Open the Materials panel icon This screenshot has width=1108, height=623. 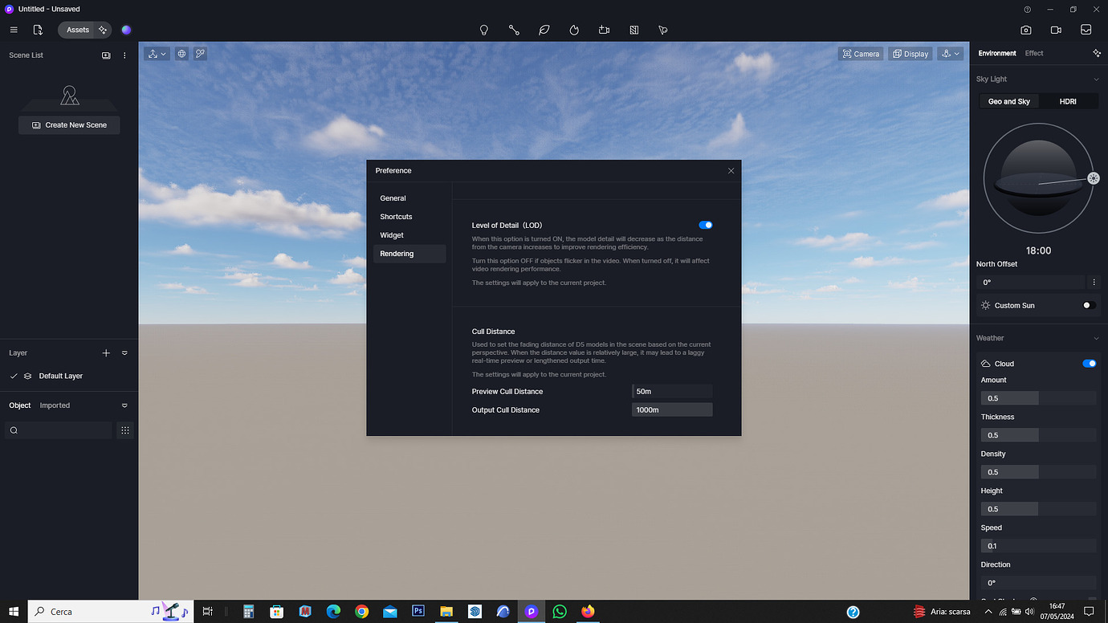click(x=633, y=30)
